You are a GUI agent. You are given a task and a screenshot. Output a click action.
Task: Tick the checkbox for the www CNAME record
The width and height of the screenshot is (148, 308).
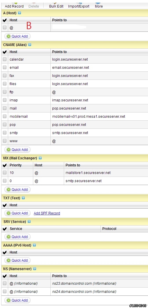point(5,141)
